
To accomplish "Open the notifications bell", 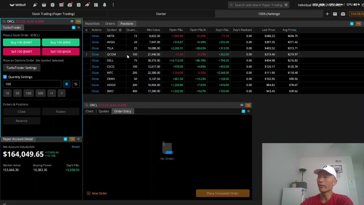I will (x=104, y=5).
